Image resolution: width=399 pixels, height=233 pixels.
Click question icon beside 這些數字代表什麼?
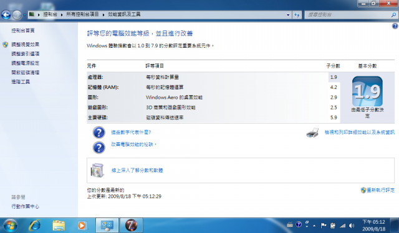point(99,132)
